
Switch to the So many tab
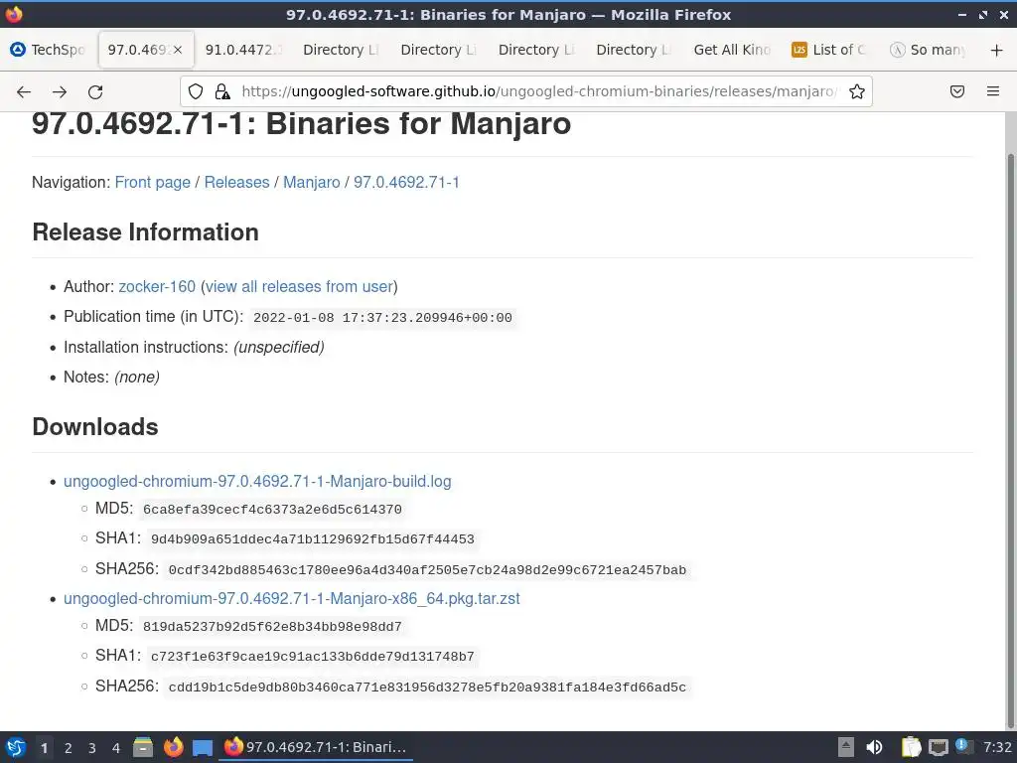pos(928,50)
